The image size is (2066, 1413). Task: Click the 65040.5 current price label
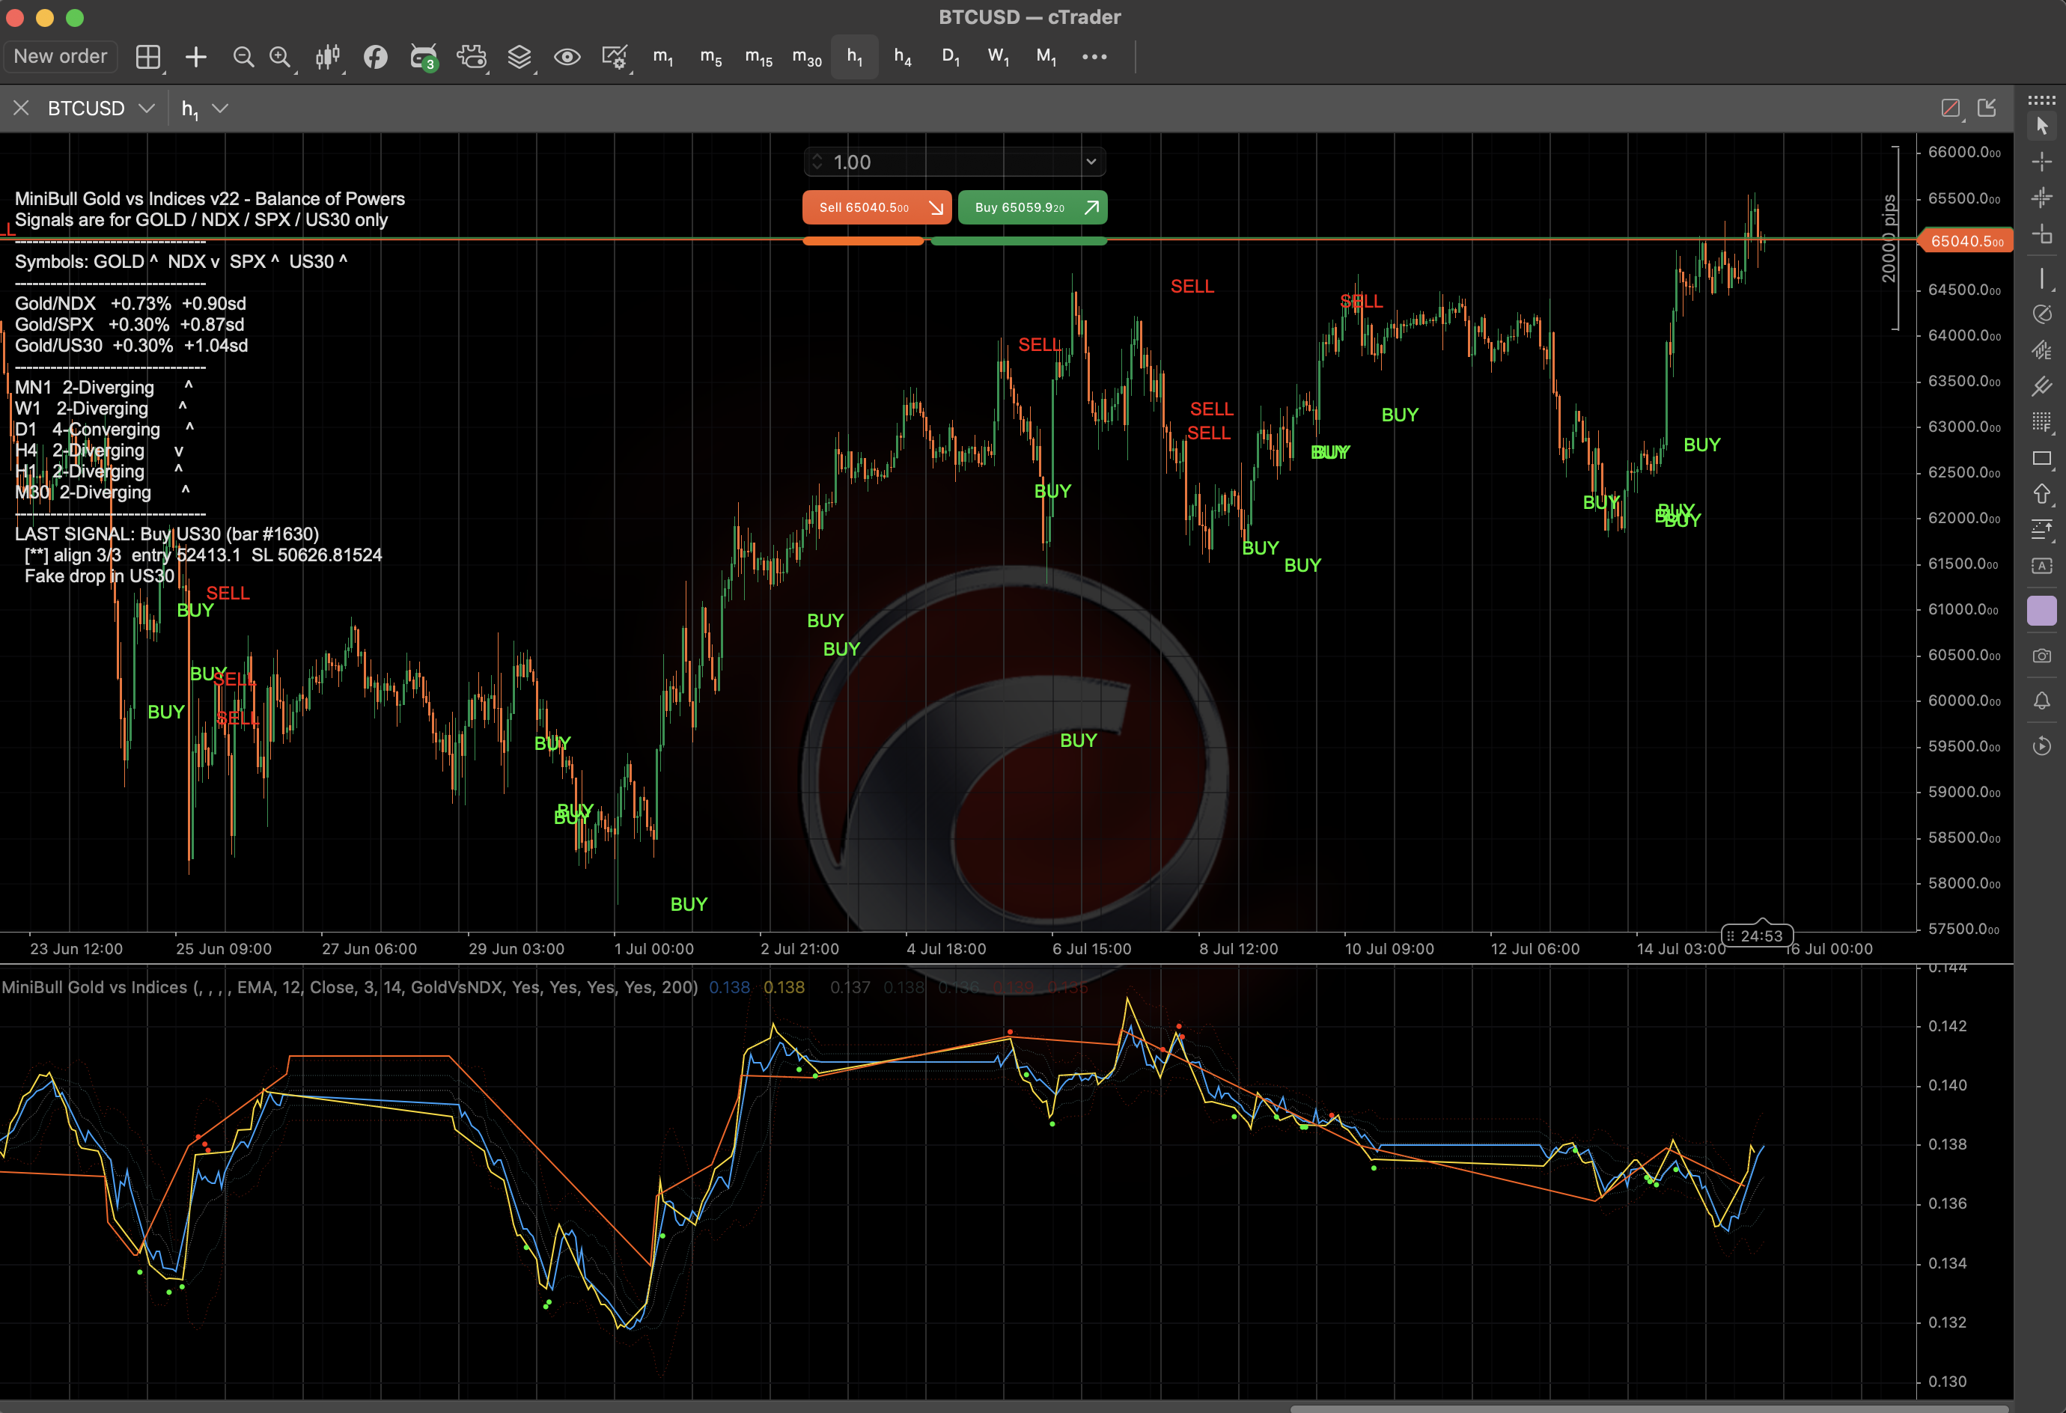(x=1966, y=241)
